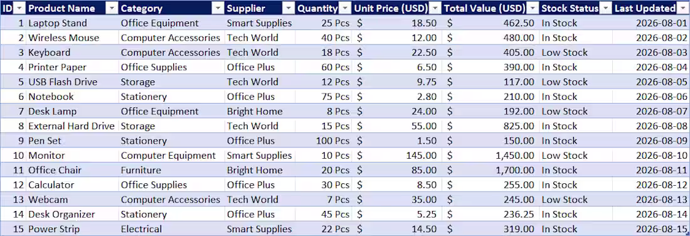The image size is (690, 236).
Task: Open the Supplier column filter dropdown
Action: (x=289, y=8)
